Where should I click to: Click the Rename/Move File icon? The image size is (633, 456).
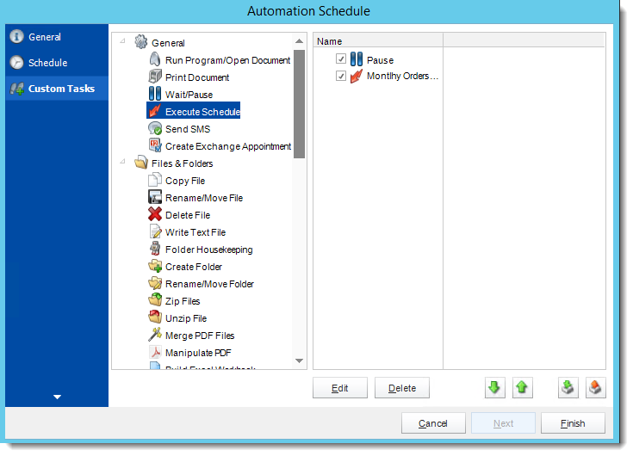155,197
